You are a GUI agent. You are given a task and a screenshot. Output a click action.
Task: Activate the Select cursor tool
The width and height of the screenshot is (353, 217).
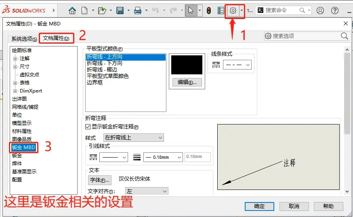[x=191, y=11]
